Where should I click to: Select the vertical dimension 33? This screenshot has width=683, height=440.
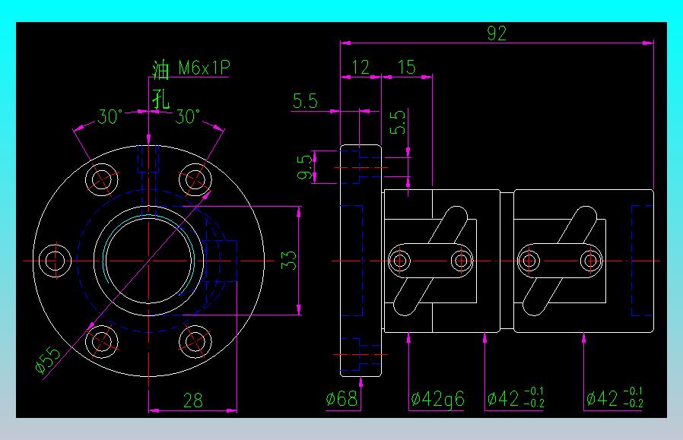point(288,260)
